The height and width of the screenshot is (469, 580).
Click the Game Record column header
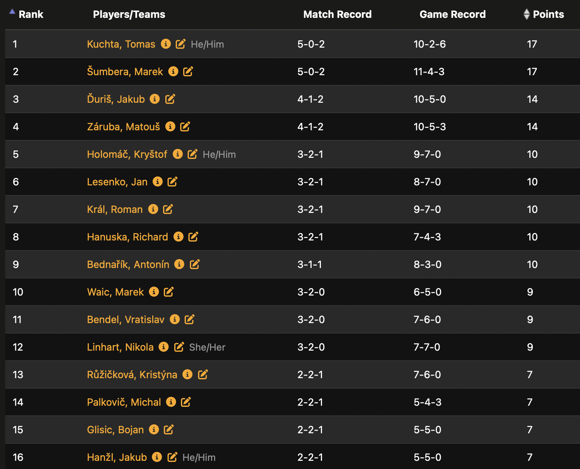452,14
